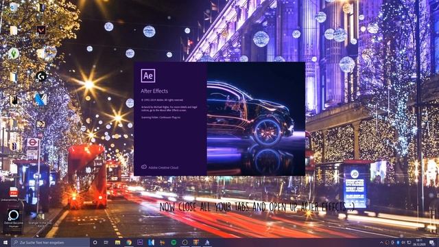Open the notification center icon

pos(432,242)
